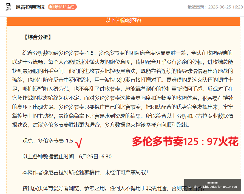Click the paragraph starting 综合分析数据给多伦多节奏-1.5
244x194 pixels.
click(123, 89)
